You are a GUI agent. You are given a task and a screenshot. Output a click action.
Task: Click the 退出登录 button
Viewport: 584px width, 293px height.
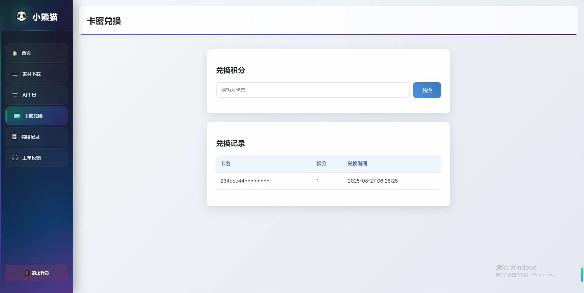coord(36,273)
